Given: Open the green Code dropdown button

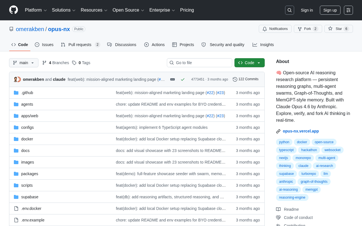Looking at the screenshot, I should coord(249,63).
